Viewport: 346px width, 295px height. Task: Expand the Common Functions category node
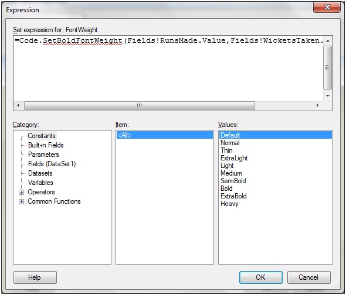coord(21,201)
